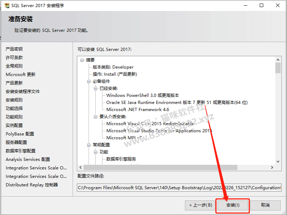
Task: Collapse the 摘要 tree node
Action: pyautogui.click(x=82, y=60)
